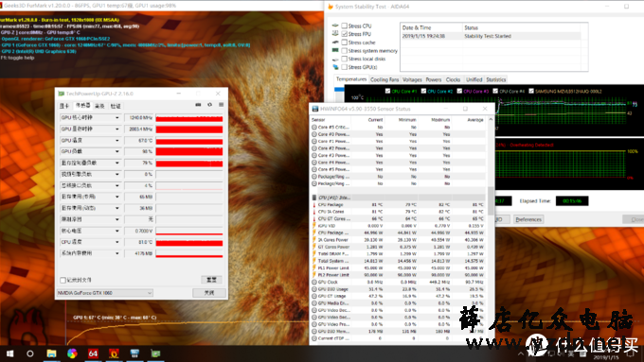Open NVIDIA GeForce GTX 1060 GPU selector
This screenshot has width=644, height=362.
(x=105, y=293)
